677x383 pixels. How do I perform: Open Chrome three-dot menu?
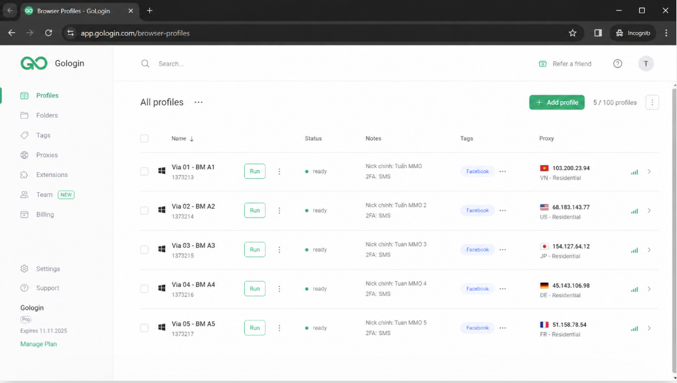(666, 33)
